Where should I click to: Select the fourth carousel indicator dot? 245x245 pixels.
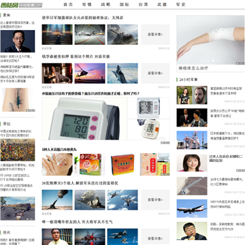218,61
